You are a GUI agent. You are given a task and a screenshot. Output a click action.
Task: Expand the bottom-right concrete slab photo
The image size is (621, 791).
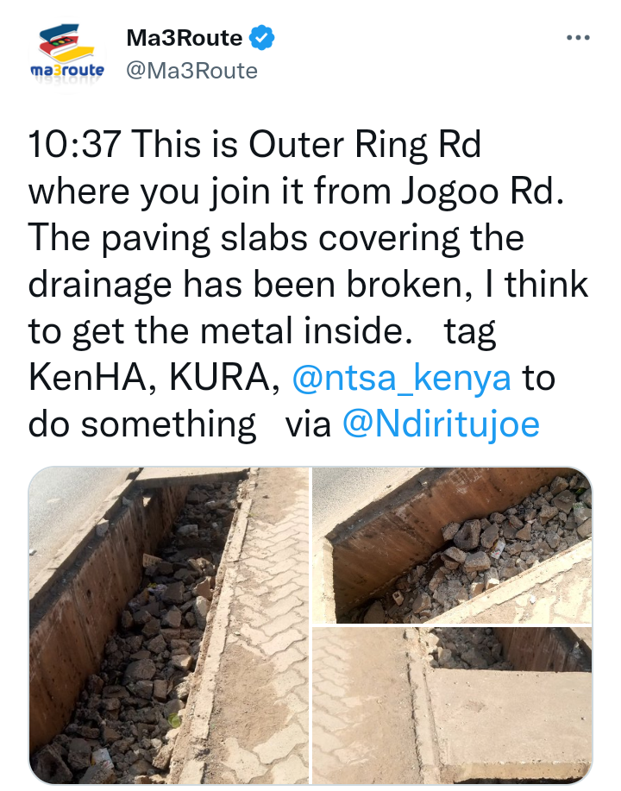tap(452, 706)
